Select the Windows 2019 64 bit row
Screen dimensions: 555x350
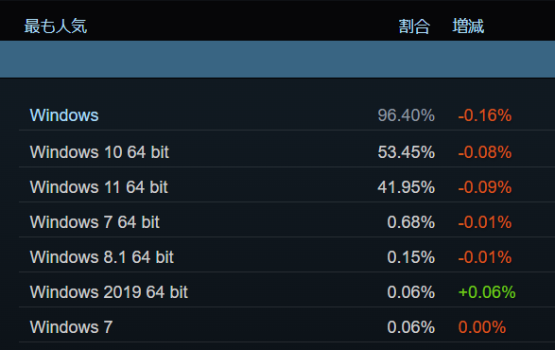coord(286,292)
